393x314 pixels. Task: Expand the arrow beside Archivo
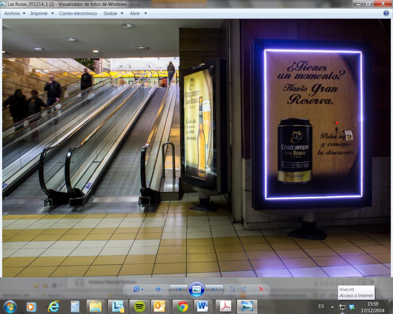click(x=24, y=13)
